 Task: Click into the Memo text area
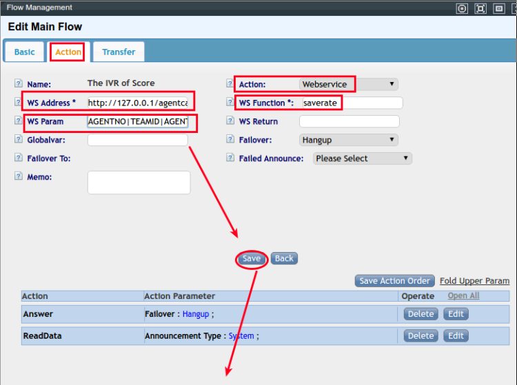[139, 183]
